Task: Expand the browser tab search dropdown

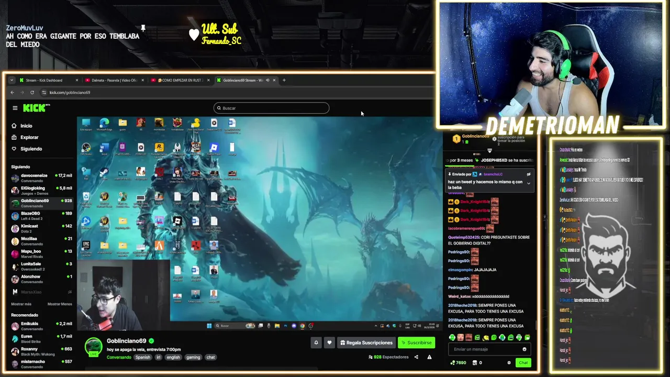Action: click(x=12, y=80)
